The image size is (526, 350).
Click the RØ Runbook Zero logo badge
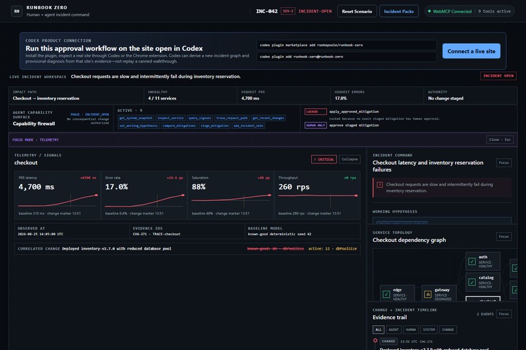pos(17,11)
